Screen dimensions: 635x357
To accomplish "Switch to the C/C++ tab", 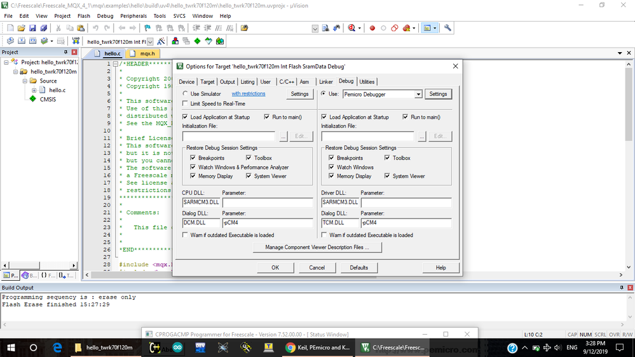I will 286,82.
